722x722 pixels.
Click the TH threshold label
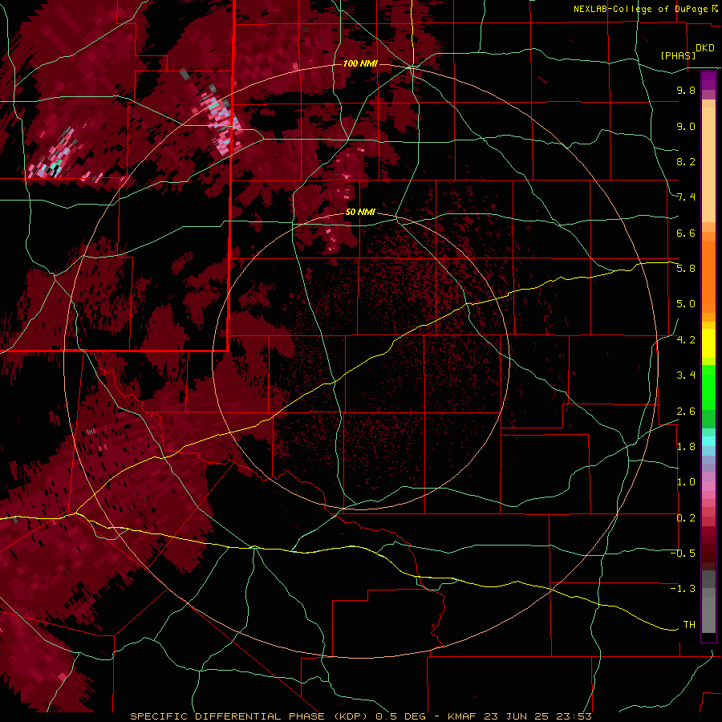tap(689, 625)
